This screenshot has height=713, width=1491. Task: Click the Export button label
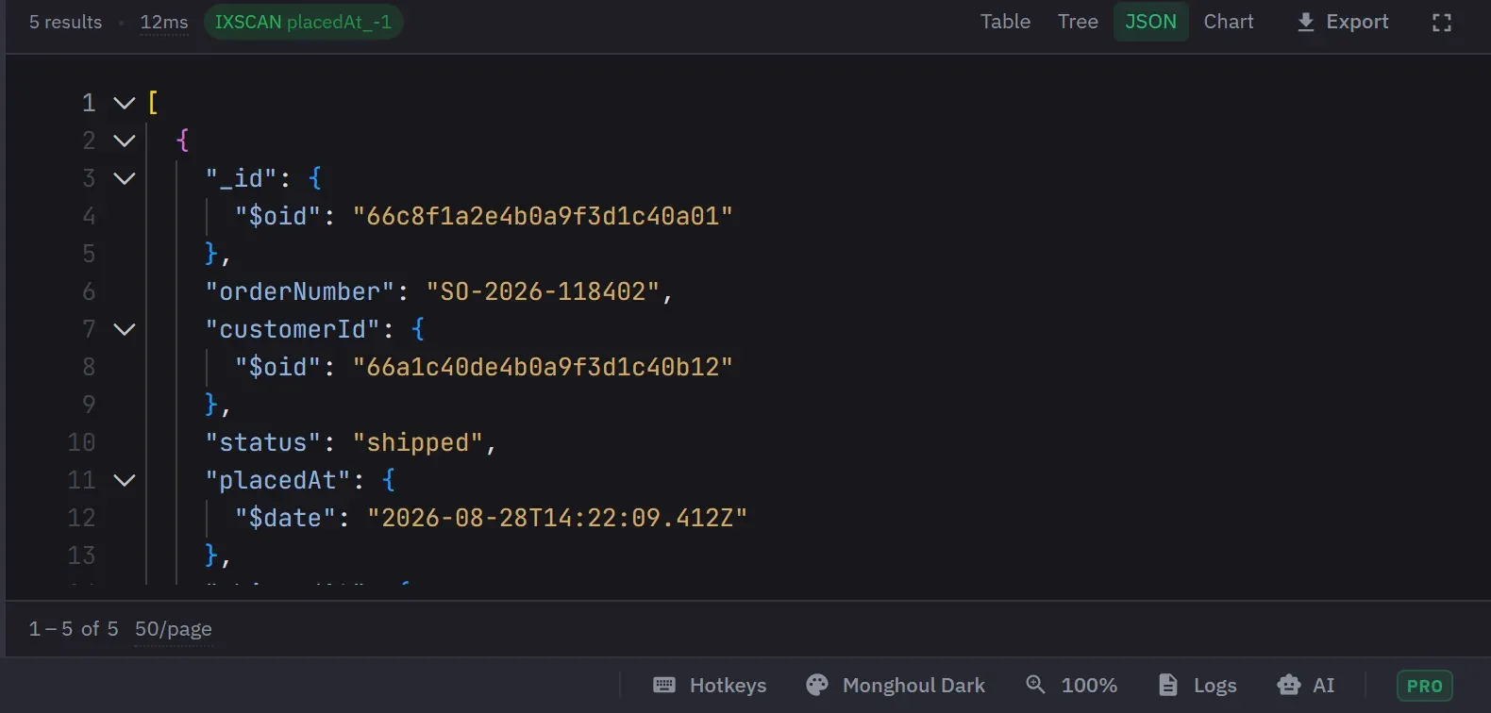[x=1357, y=22]
